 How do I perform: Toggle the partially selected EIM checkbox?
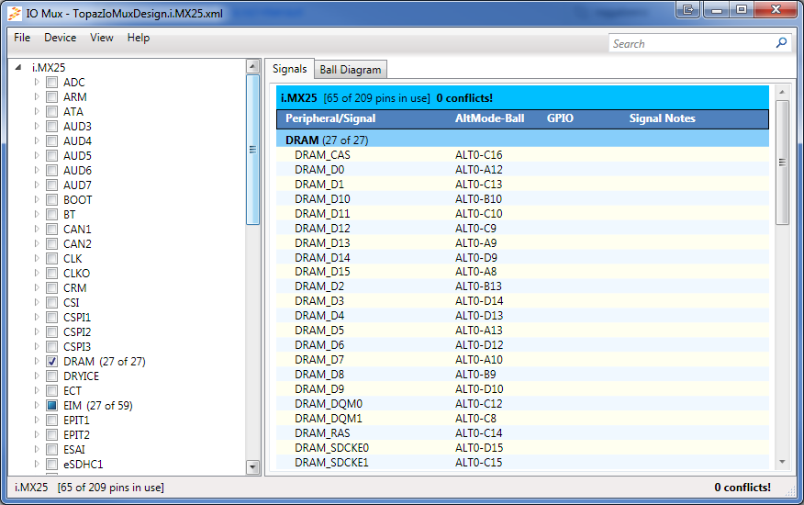click(x=51, y=406)
